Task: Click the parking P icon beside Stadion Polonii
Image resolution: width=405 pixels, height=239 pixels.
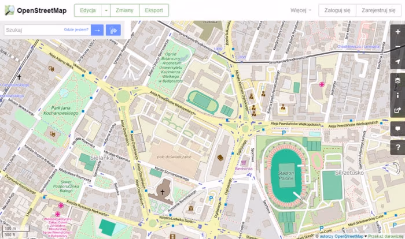Action: pyautogui.click(x=284, y=133)
